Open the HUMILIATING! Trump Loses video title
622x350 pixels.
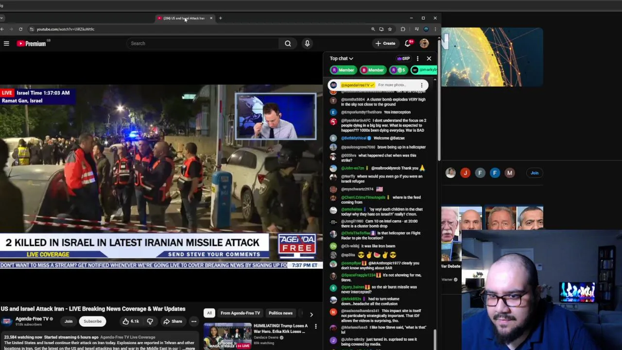click(x=280, y=329)
